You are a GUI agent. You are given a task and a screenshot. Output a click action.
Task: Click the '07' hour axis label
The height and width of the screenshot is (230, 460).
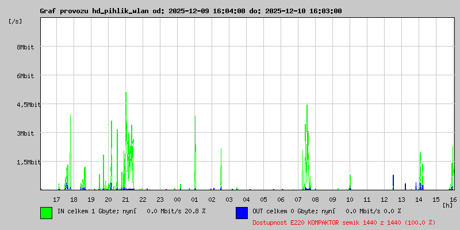coord(298,200)
